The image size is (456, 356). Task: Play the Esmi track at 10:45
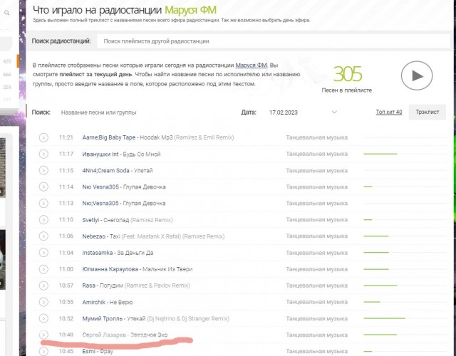[43, 351]
